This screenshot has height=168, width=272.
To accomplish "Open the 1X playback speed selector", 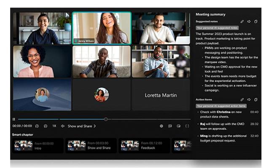I will [x=54, y=126].
